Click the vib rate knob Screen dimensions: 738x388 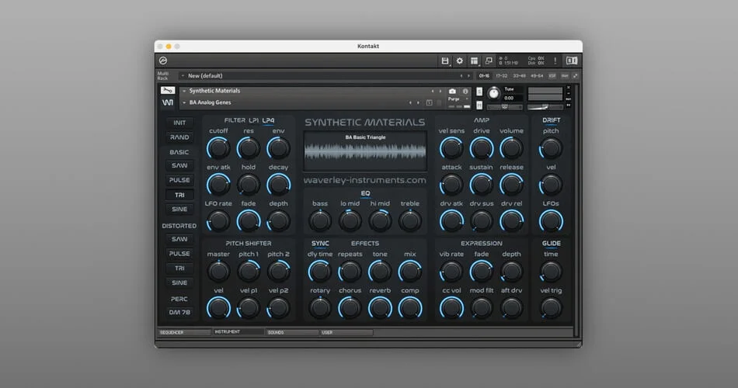tap(451, 272)
